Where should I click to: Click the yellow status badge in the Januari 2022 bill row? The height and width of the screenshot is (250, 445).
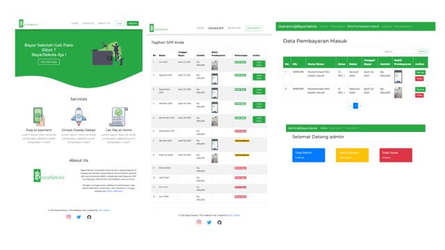(242, 140)
